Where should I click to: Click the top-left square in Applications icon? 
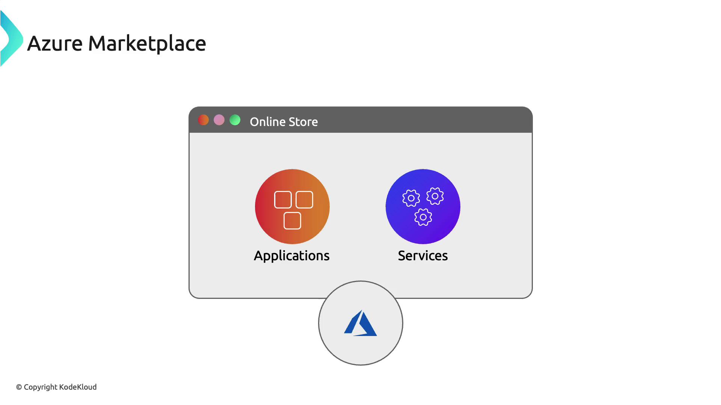coord(283,199)
